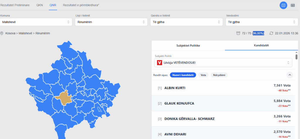Click the location pin breadcrumb icon

tap(2, 33)
